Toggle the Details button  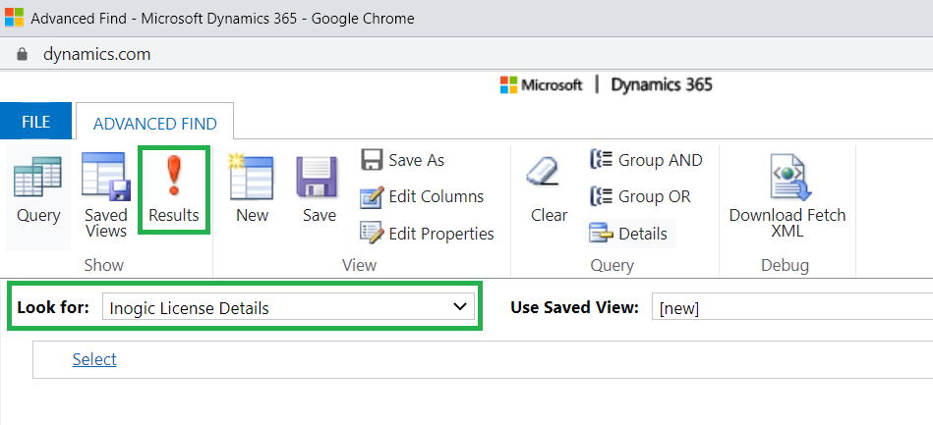629,234
